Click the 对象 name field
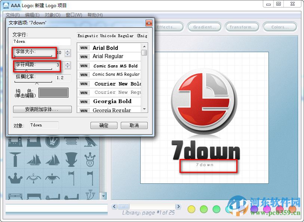 [x=44, y=125]
